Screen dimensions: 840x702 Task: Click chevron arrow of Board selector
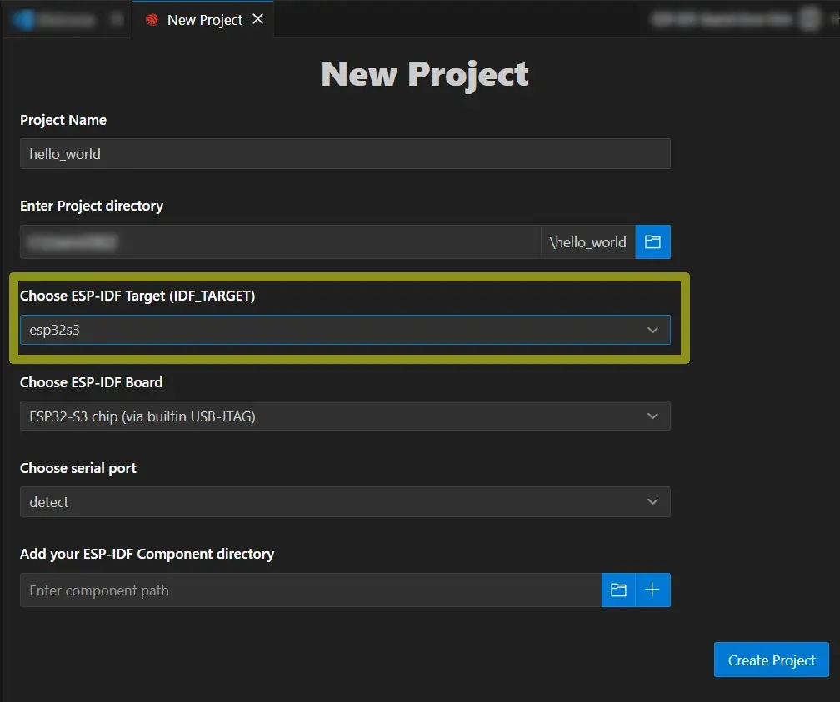[652, 416]
